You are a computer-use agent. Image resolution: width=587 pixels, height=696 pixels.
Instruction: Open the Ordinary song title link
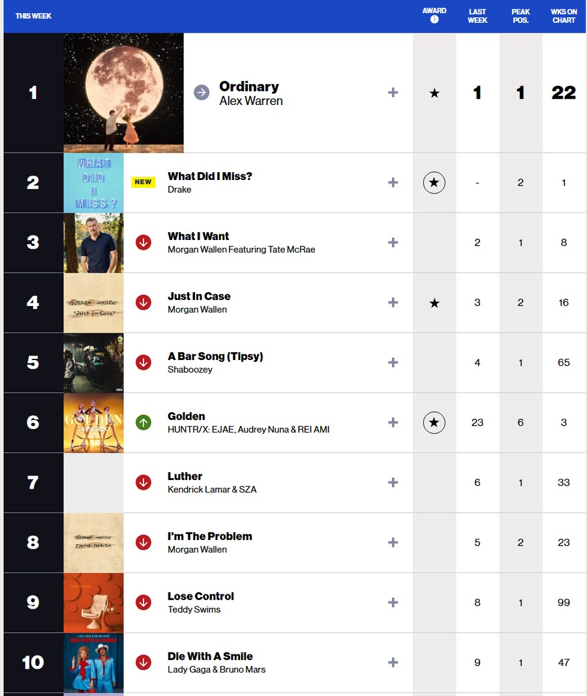coord(249,86)
